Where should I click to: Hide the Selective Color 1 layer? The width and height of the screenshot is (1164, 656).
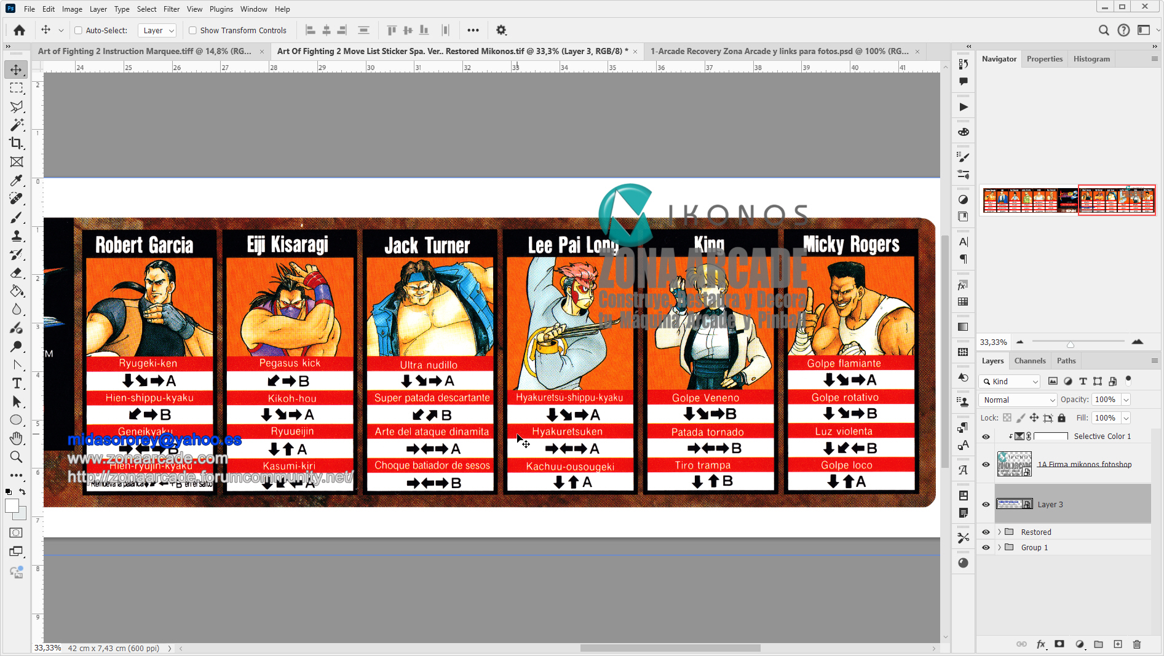(x=986, y=437)
